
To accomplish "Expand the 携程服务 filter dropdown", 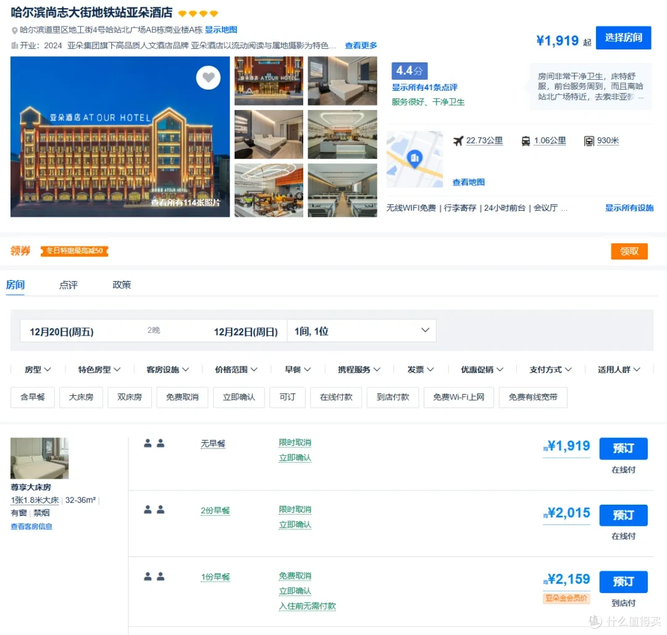I will tap(359, 369).
